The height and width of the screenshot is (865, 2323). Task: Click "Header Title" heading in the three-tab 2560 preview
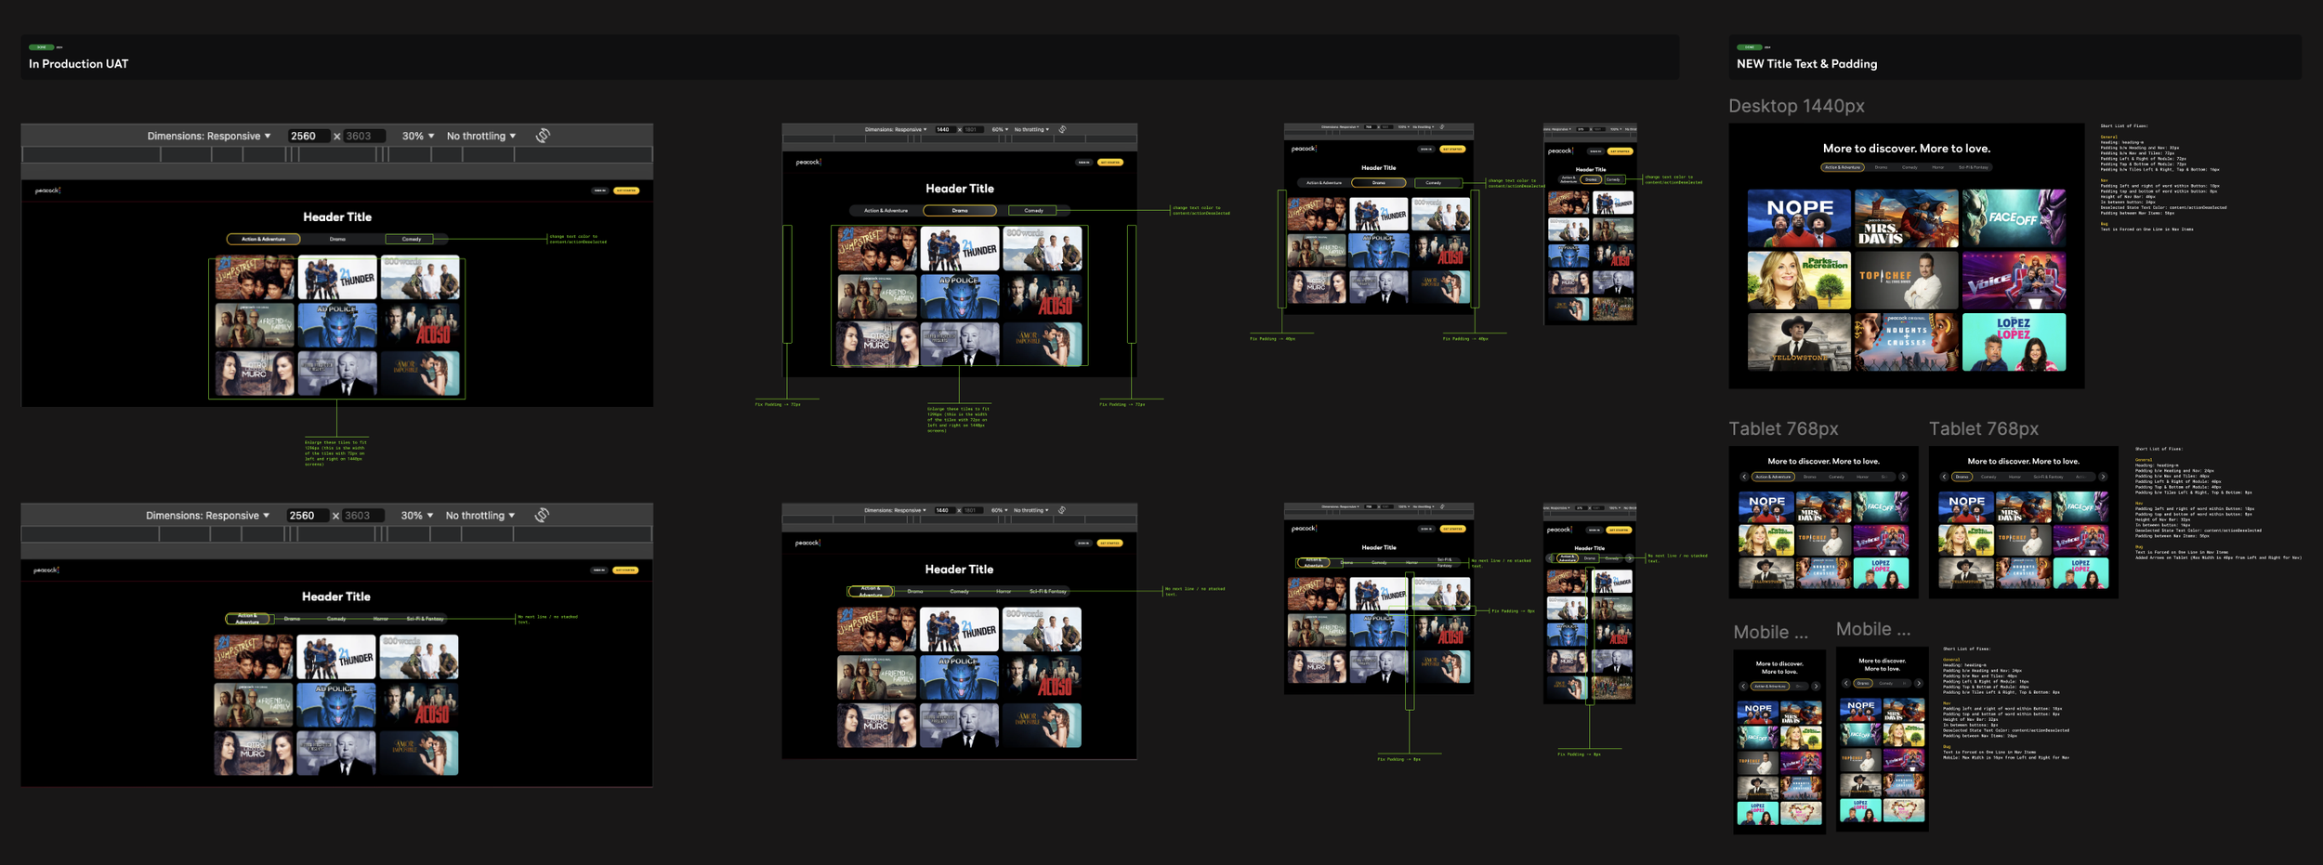click(x=337, y=217)
